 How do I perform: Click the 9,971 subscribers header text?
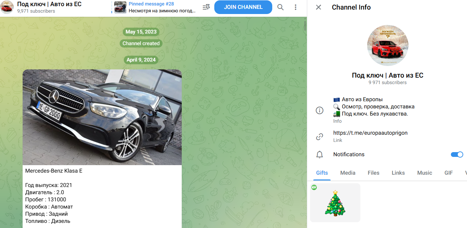point(36,11)
